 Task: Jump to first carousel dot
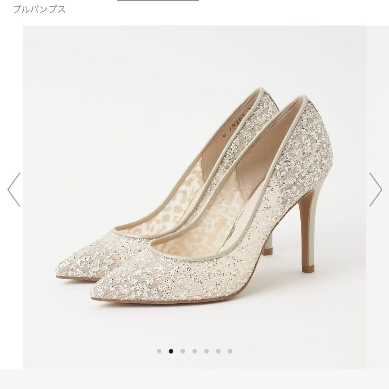click(159, 351)
